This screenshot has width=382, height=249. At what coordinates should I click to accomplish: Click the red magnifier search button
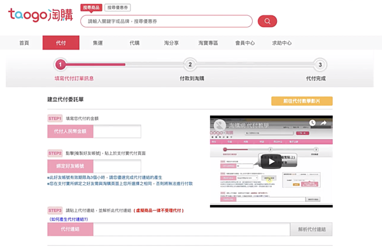(267, 21)
